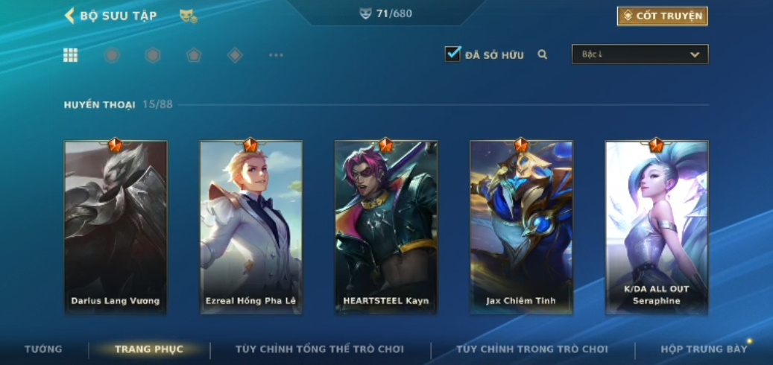Open Tùy Chỉnh Trong Trò Chơi tab

tap(532, 349)
